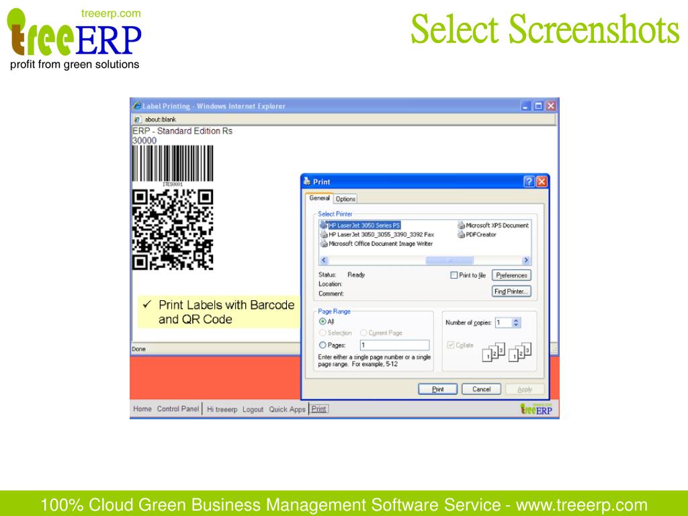Click the printer list right scroll arrow
Image resolution: width=688 pixels, height=516 pixels.
tap(525, 260)
